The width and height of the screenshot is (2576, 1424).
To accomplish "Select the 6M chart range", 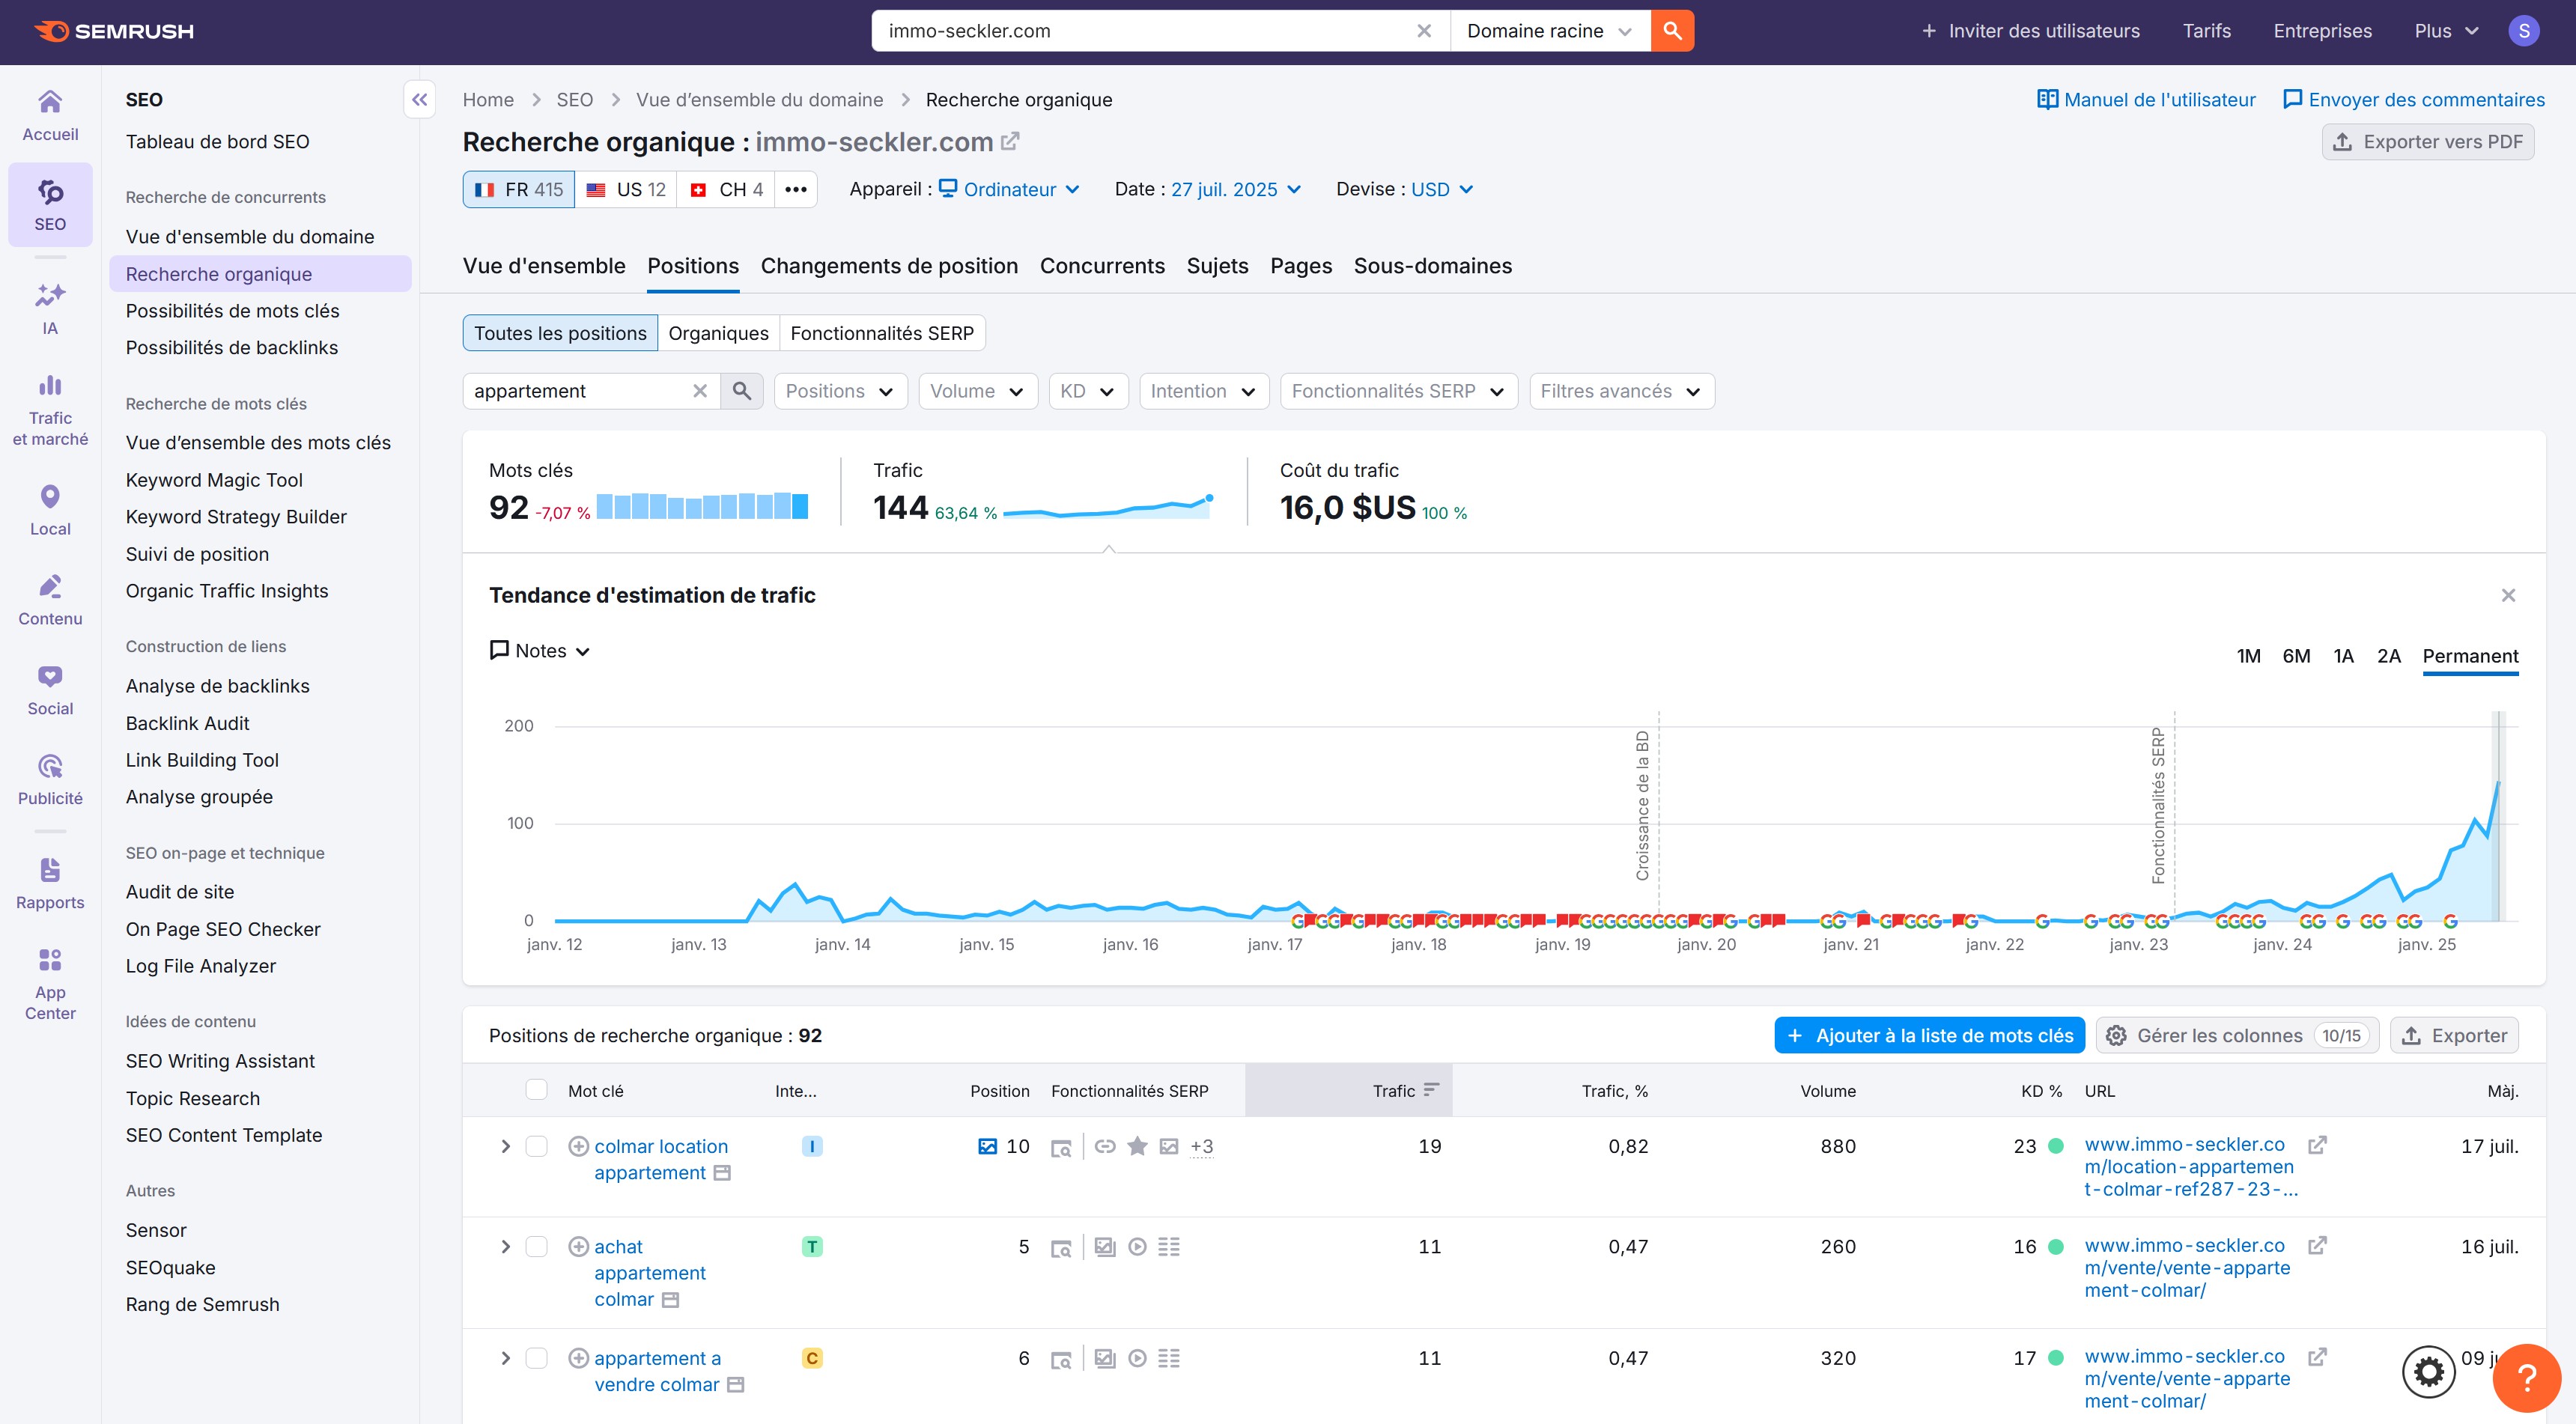I will [2296, 656].
